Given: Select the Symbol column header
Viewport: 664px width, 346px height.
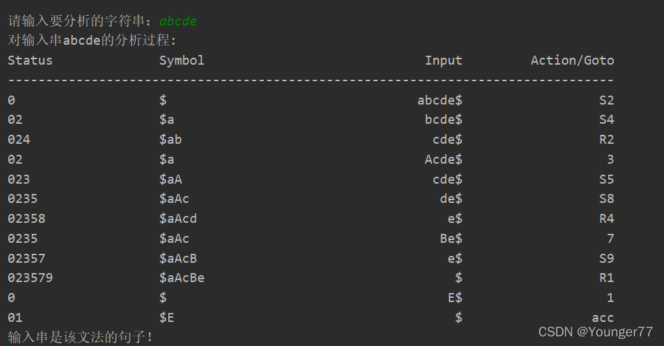Looking at the screenshot, I should [181, 61].
